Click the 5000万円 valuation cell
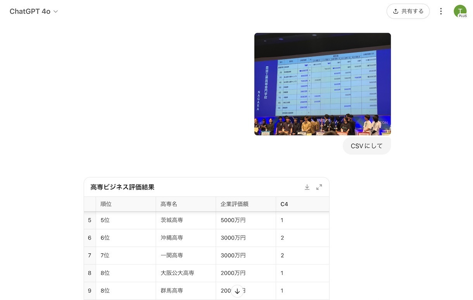Viewport: 473px width, 300px height. (246, 220)
